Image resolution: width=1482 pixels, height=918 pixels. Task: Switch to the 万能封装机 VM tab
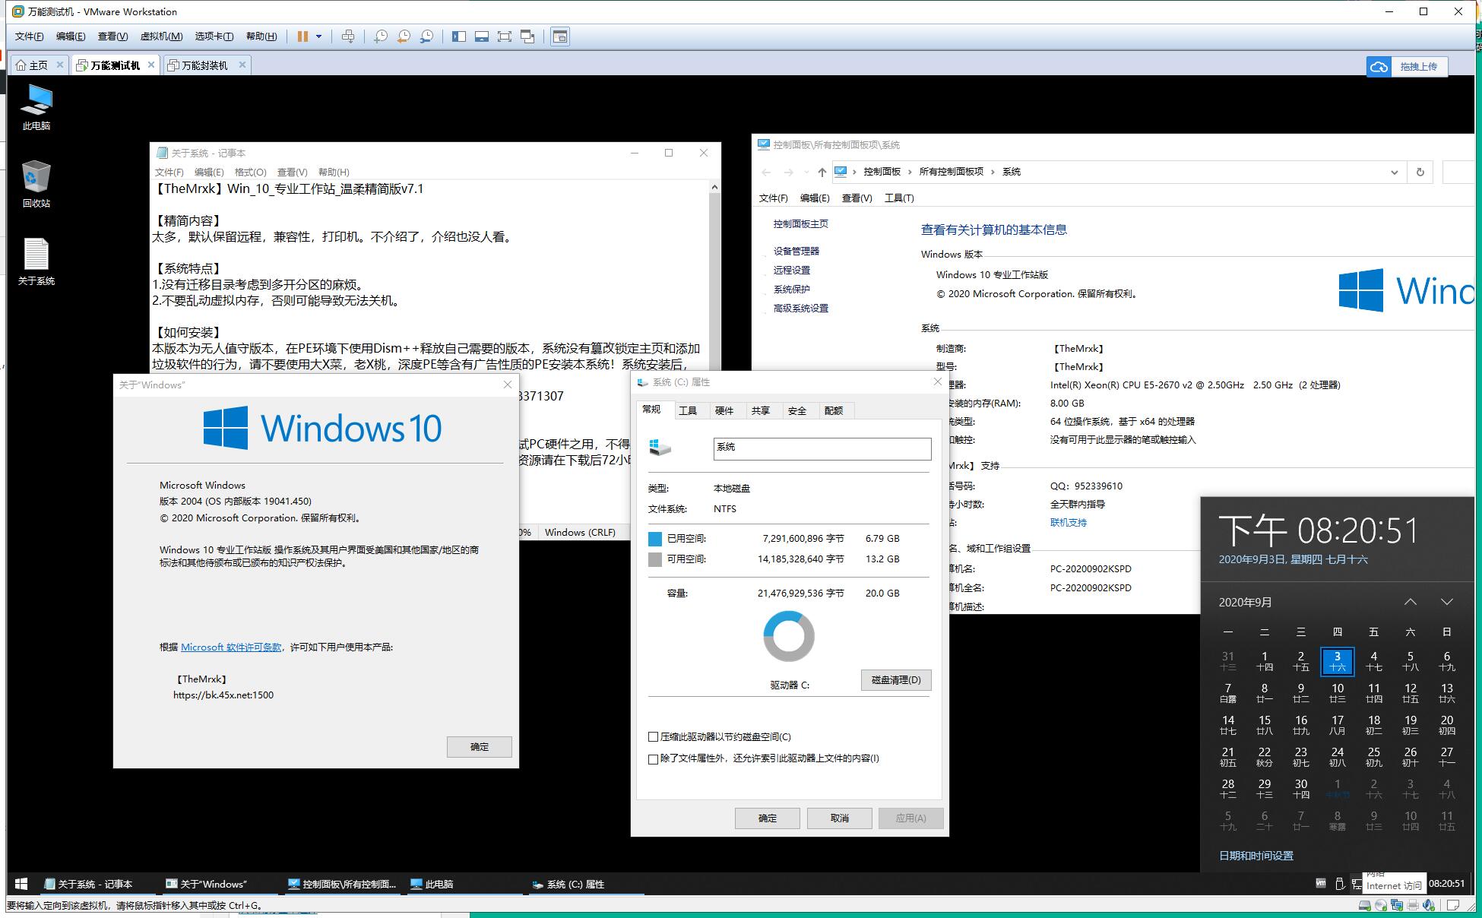pos(204,65)
